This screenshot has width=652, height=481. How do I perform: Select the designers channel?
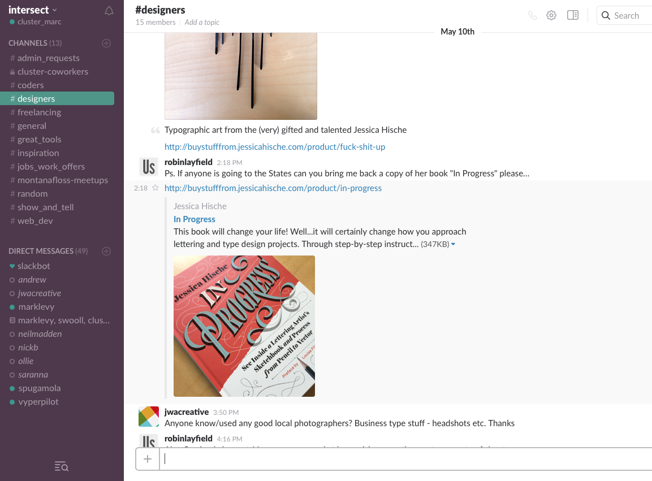pyautogui.click(x=57, y=98)
